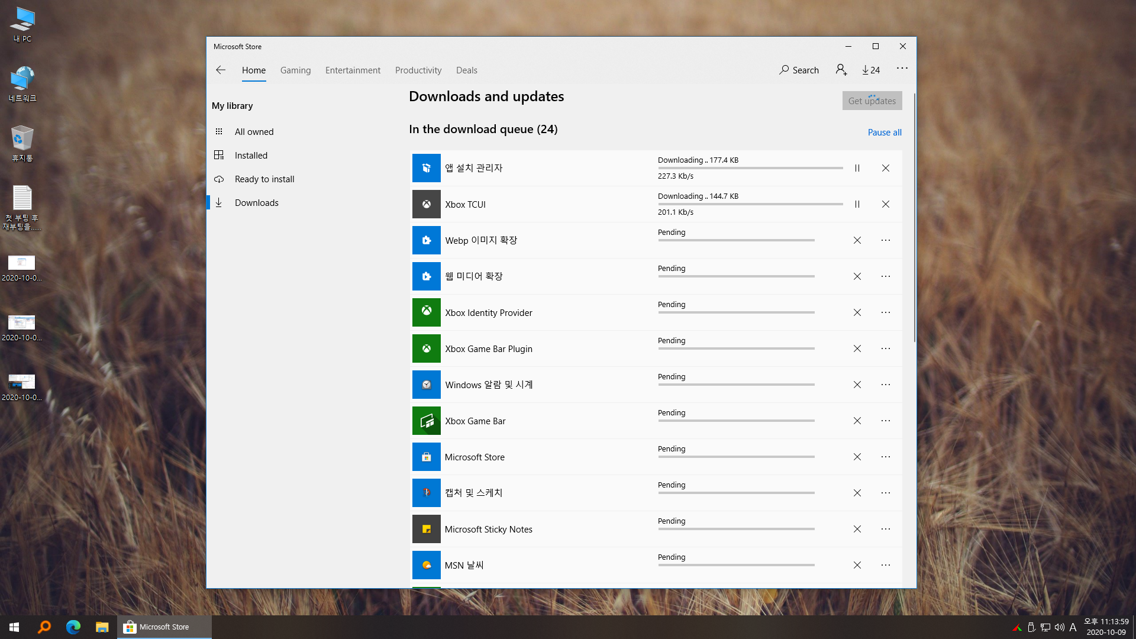Cancel the Webp 이미지 확장 pending download
The height and width of the screenshot is (639, 1136).
click(x=857, y=240)
